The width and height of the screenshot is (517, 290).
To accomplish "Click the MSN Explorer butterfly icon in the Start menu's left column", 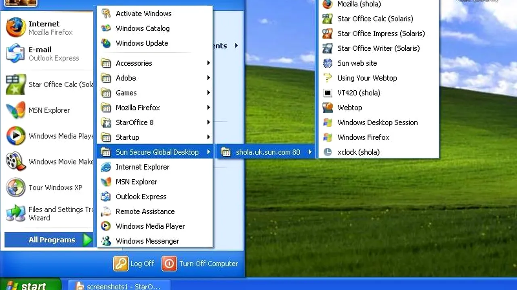I will click(16, 110).
